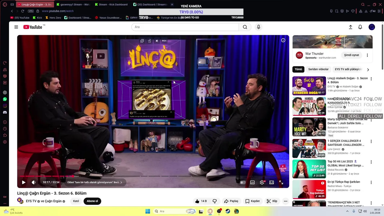Create a clip with the Klip button
The image size is (384, 216).
[272, 201]
